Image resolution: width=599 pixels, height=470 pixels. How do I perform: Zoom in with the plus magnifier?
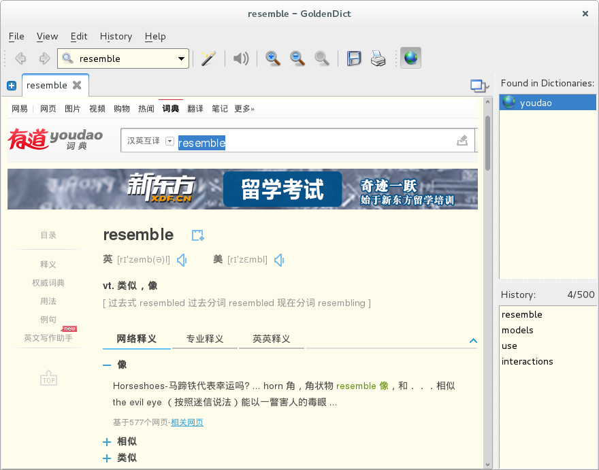click(273, 58)
